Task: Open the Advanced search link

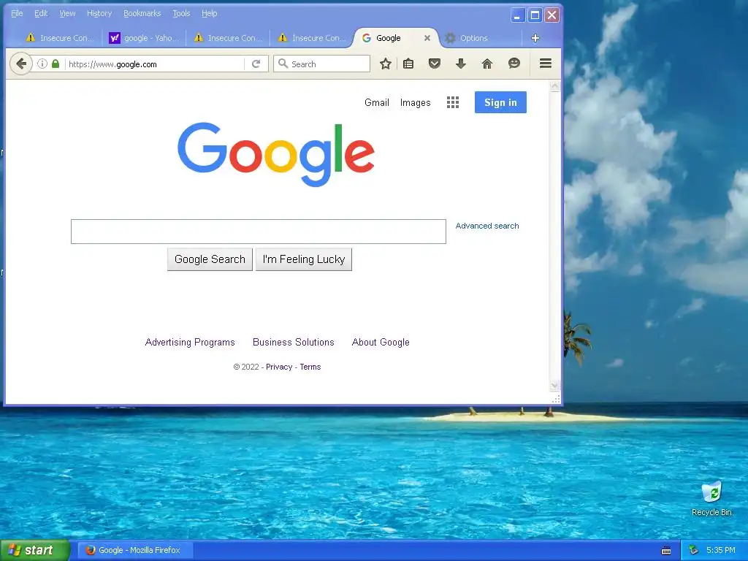Action: (x=487, y=226)
